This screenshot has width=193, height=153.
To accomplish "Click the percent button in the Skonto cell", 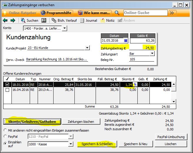I will coord(135,84).
